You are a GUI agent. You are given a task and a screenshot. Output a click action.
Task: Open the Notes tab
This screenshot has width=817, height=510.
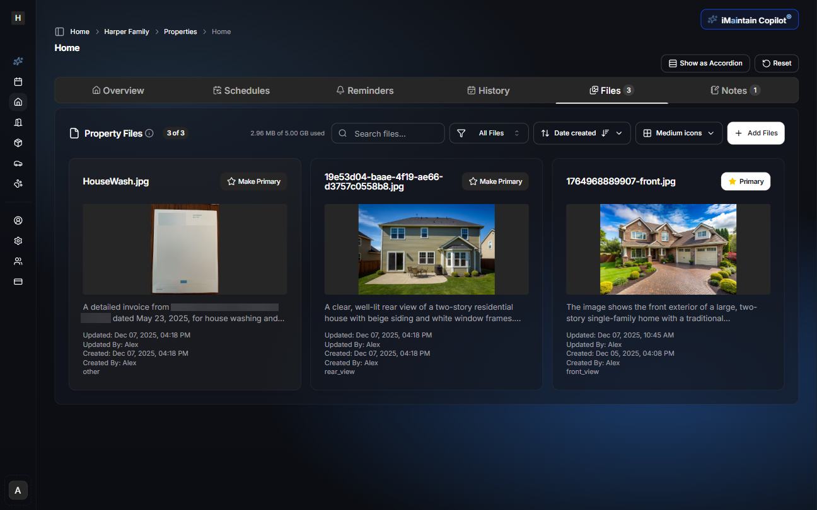[x=734, y=90]
